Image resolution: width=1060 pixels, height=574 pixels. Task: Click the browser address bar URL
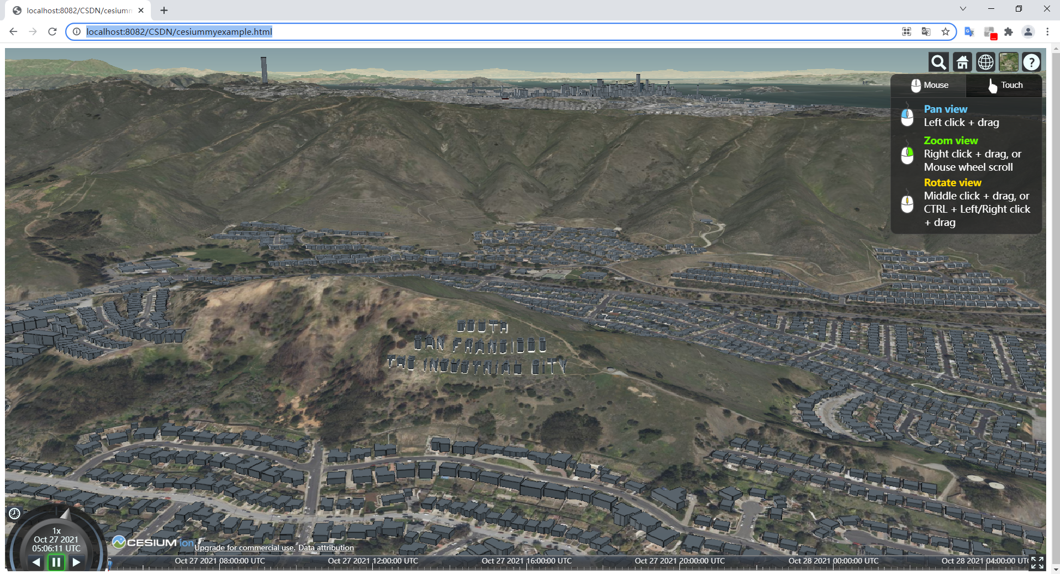click(x=179, y=32)
